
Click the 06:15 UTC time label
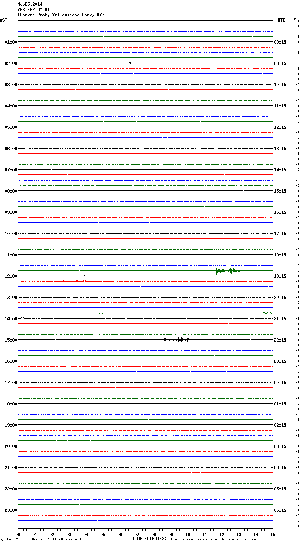pos(280,510)
